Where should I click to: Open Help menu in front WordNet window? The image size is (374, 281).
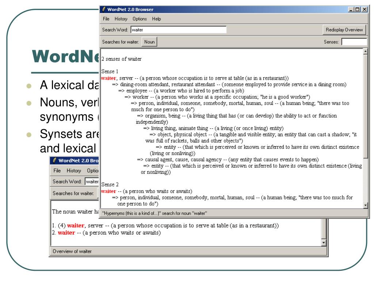[156, 19]
